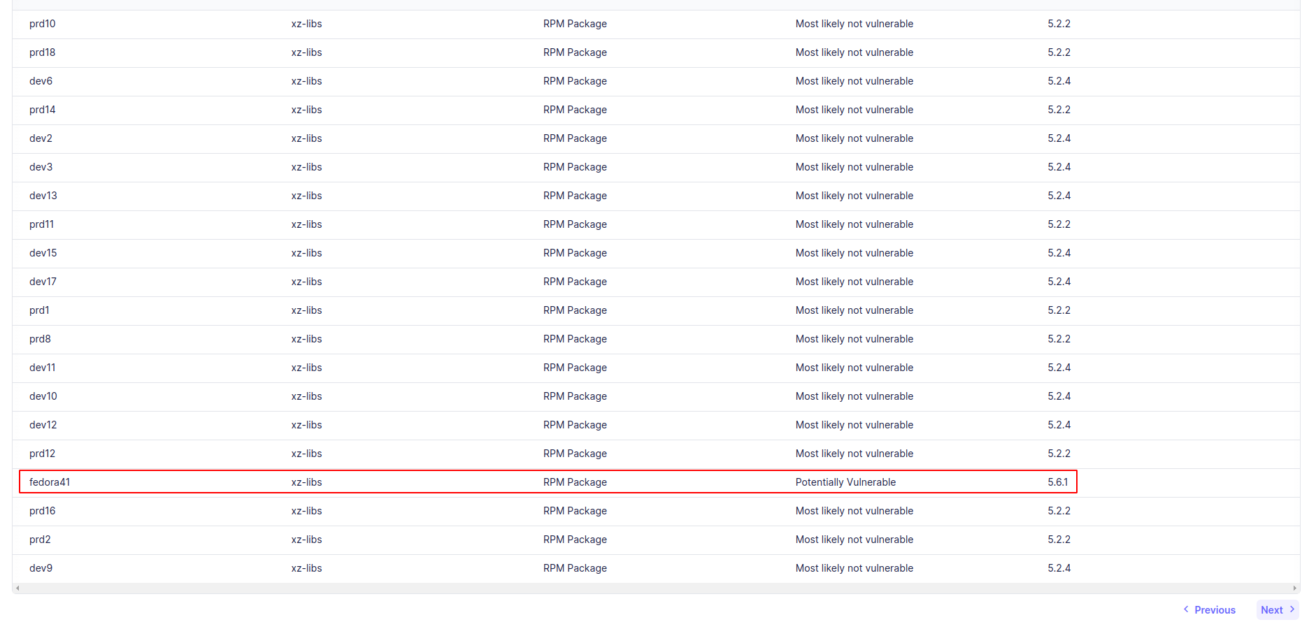Click xz-libs package in the prd2 row
This screenshot has height=622, width=1316.
coord(306,540)
